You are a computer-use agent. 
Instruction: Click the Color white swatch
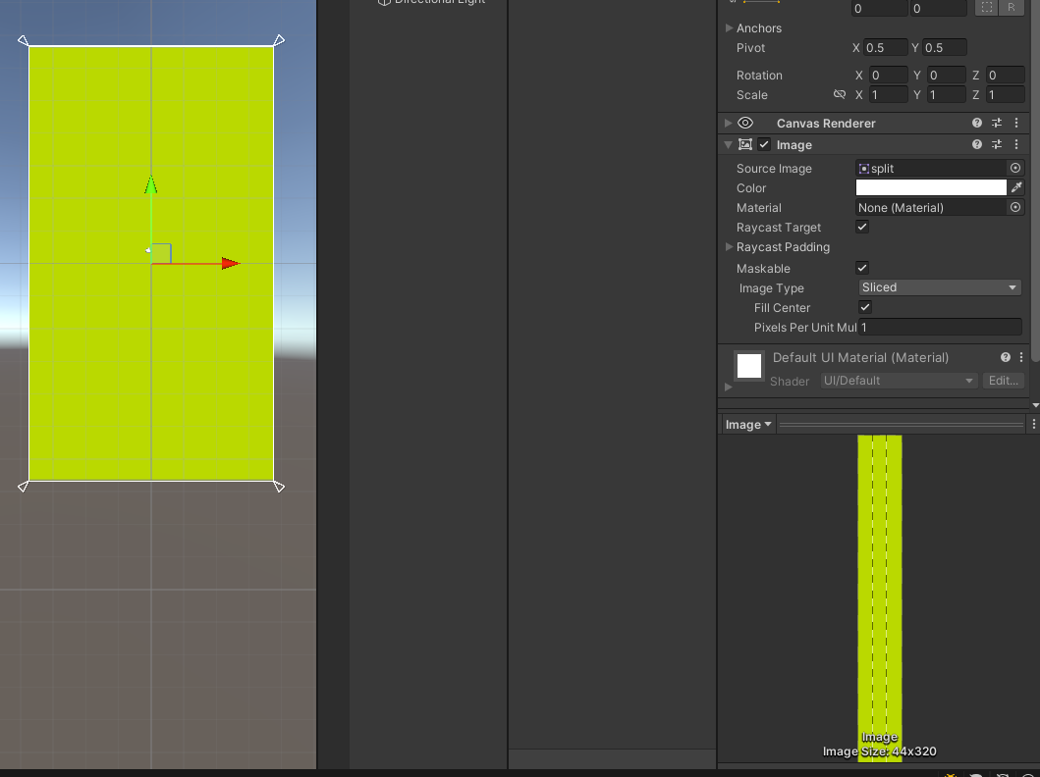pos(931,188)
